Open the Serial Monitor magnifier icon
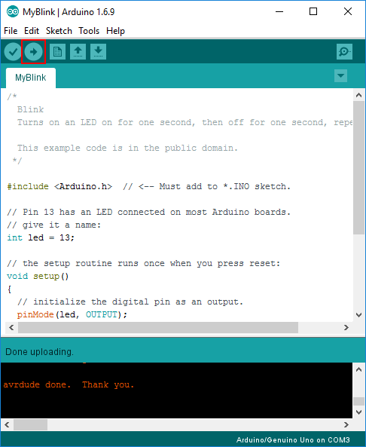Image resolution: width=366 pixels, height=447 pixels. tap(344, 51)
